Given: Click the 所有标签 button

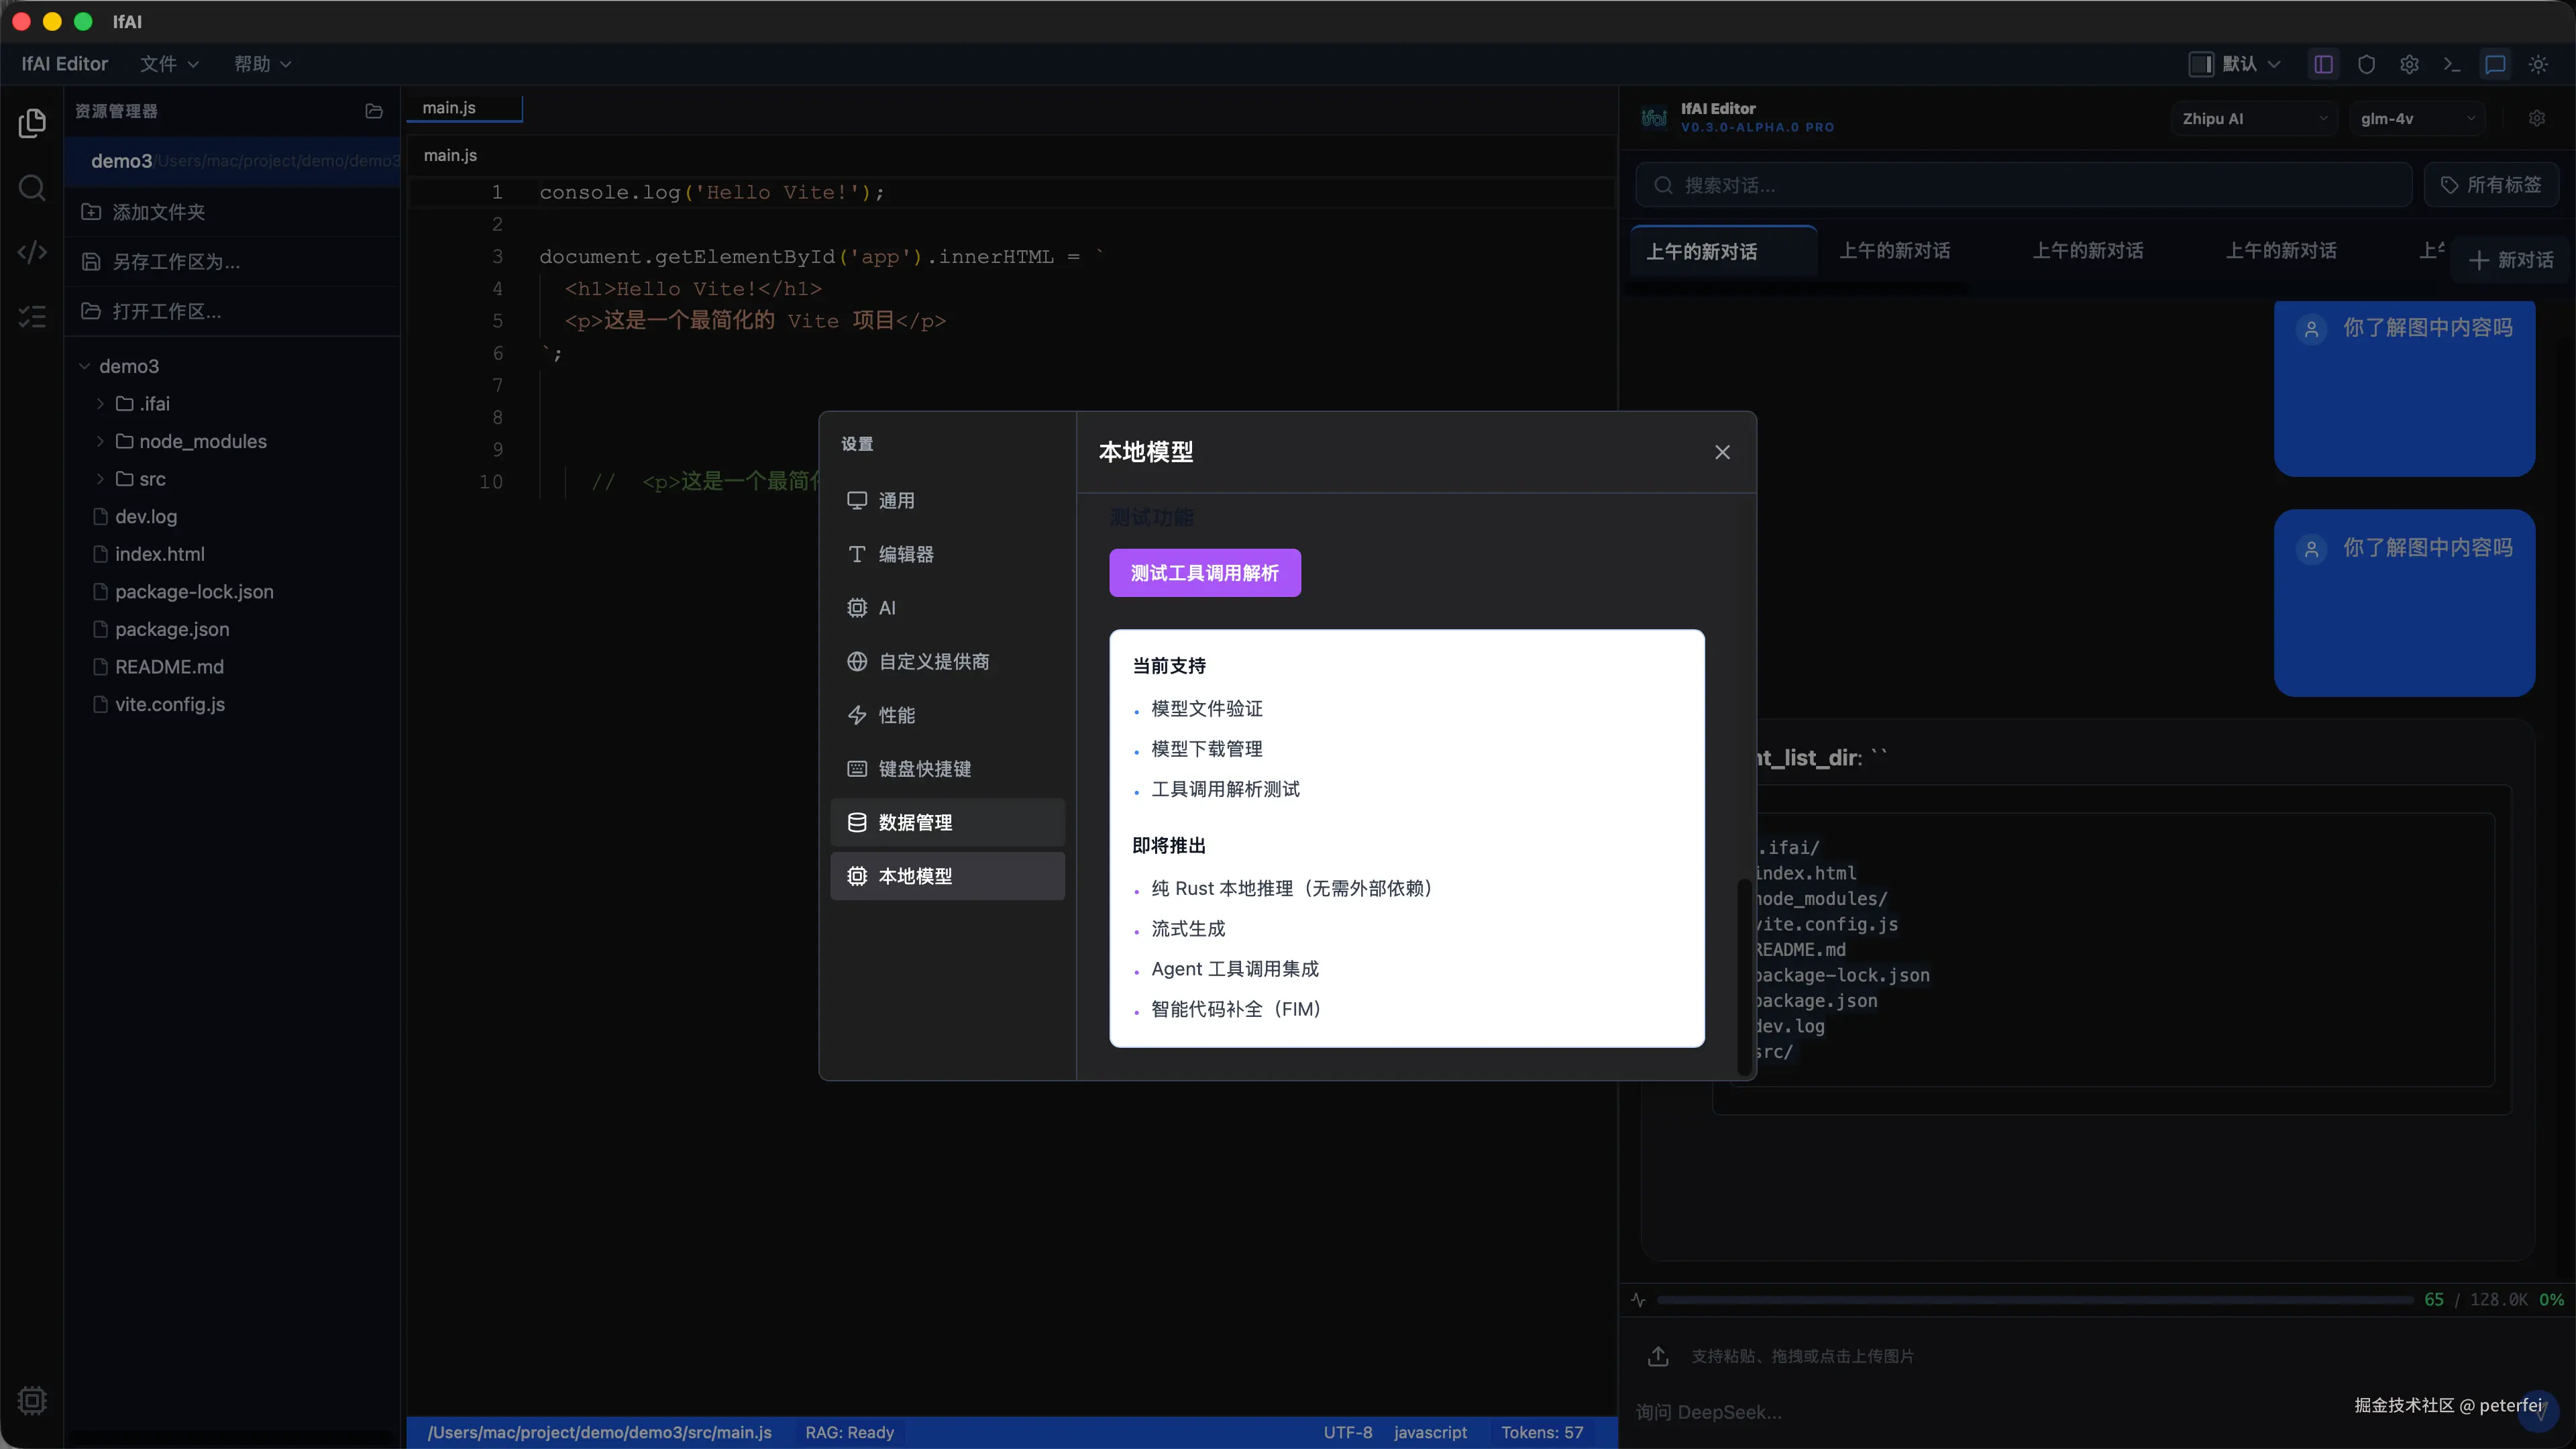Looking at the screenshot, I should tap(2492, 184).
